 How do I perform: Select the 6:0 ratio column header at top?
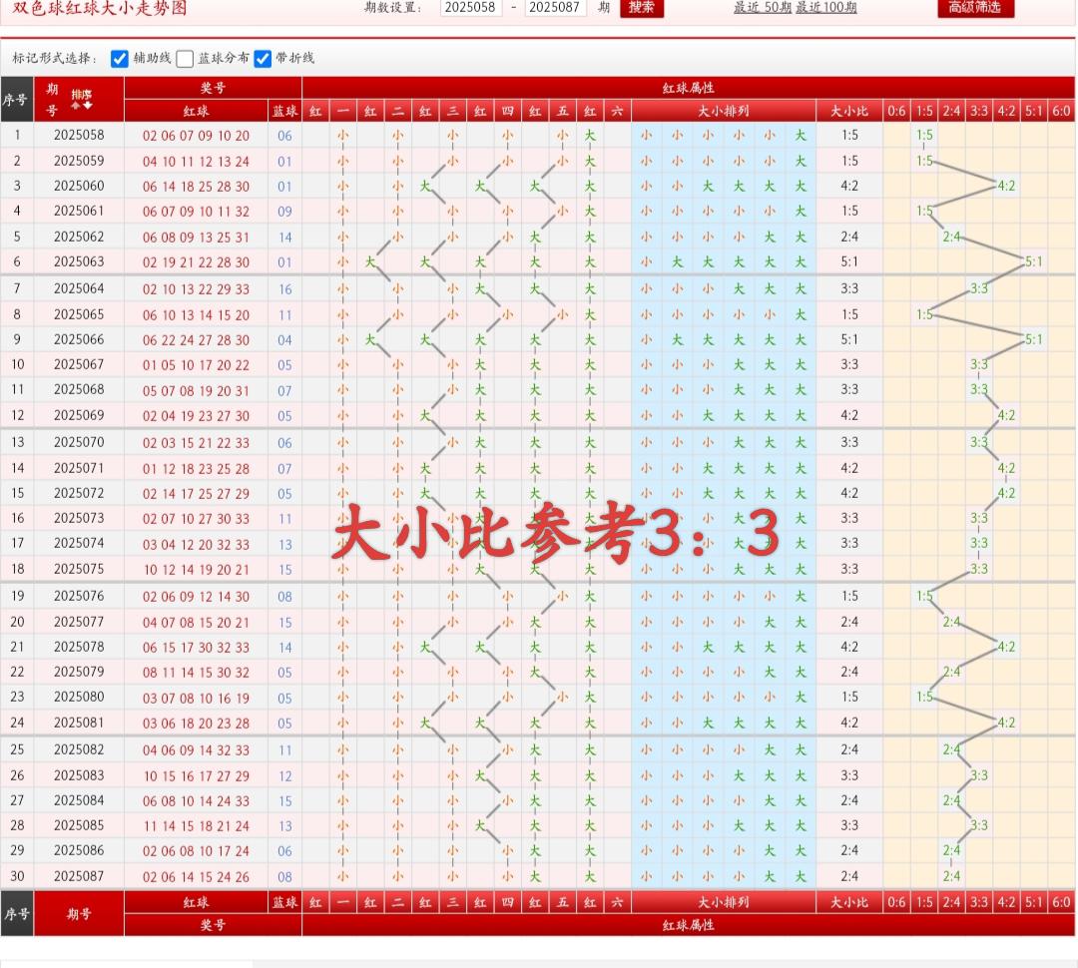pyautogui.click(x=1061, y=111)
